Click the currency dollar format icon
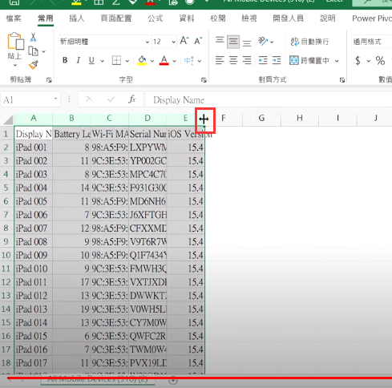 coord(358,61)
